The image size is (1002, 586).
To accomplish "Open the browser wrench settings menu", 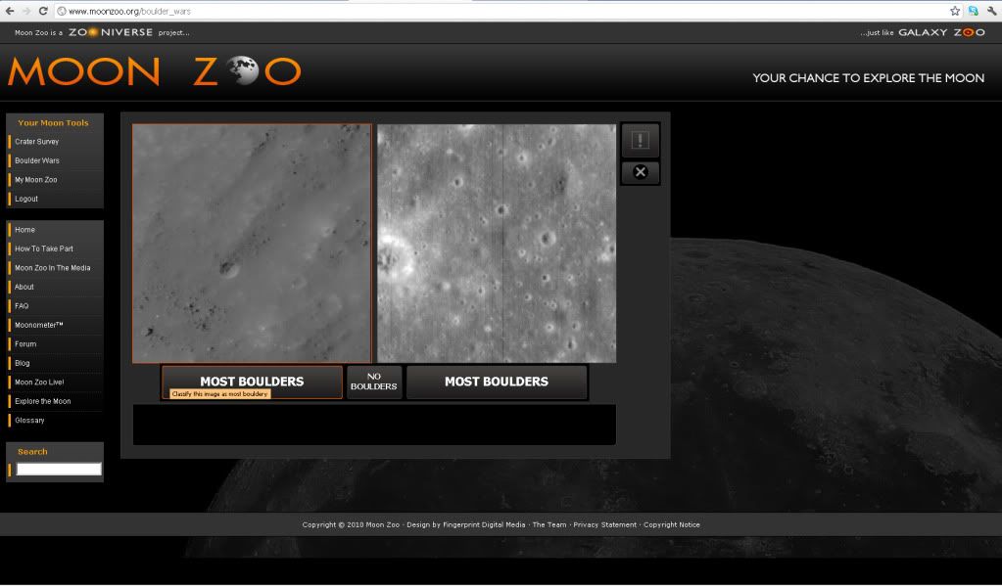I will click(x=992, y=11).
